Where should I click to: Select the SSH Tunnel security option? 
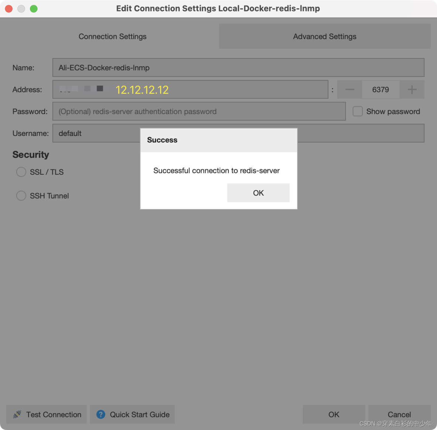[x=21, y=195]
